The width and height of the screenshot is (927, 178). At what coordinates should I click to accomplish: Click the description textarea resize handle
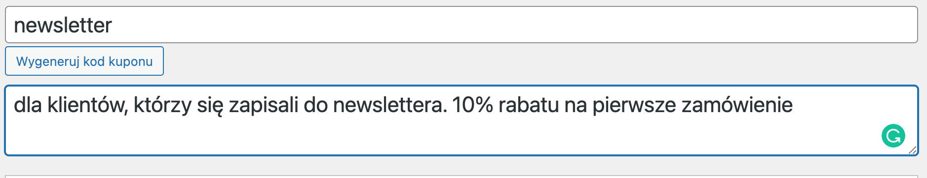[912, 150]
